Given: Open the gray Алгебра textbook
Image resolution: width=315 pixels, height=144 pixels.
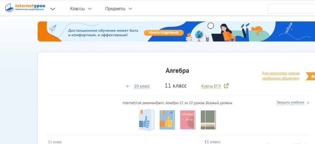Looking at the screenshot, I should click(x=208, y=120).
